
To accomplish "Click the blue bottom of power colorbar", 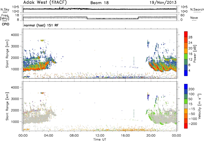I will [x=186, y=73].
